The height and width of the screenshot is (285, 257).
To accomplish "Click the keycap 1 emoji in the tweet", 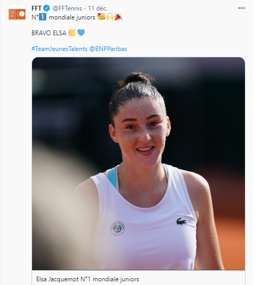I will [x=43, y=17].
